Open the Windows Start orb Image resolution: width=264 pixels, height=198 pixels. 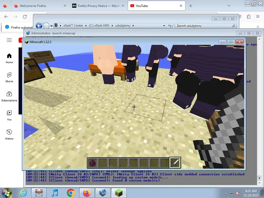(7, 193)
